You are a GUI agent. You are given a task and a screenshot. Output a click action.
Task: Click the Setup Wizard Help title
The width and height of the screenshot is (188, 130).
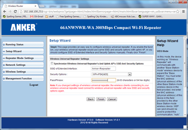click(168, 43)
